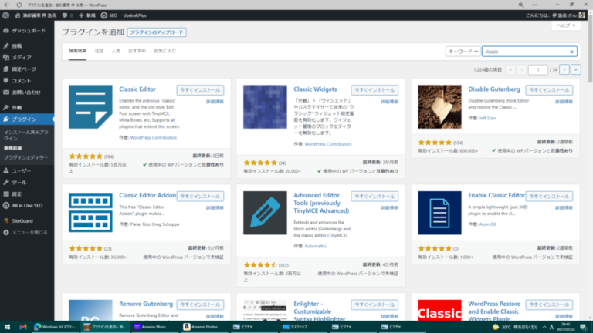Open the taskbar notification center icon
593x333 pixels.
(x=584, y=327)
